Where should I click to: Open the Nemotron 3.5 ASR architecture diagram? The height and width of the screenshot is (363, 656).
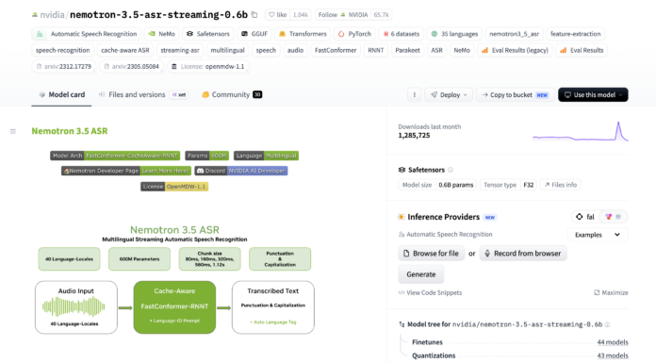click(x=174, y=279)
